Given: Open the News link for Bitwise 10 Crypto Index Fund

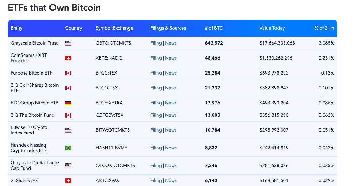Looking at the screenshot, I should 171,130.
